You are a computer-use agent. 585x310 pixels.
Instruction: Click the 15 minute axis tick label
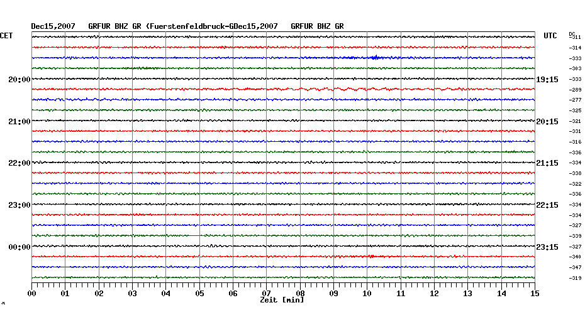click(535, 294)
